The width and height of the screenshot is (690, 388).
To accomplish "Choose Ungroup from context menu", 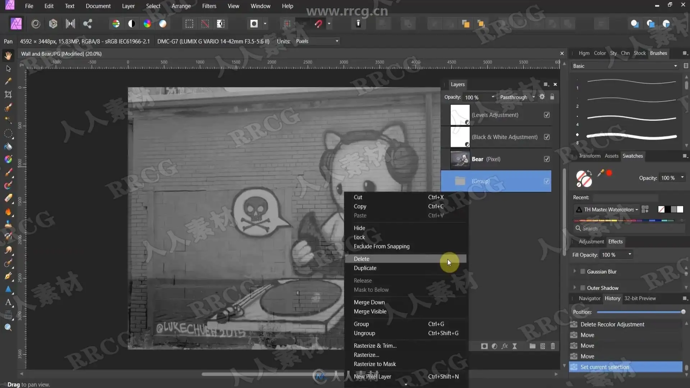I will [x=405, y=333].
